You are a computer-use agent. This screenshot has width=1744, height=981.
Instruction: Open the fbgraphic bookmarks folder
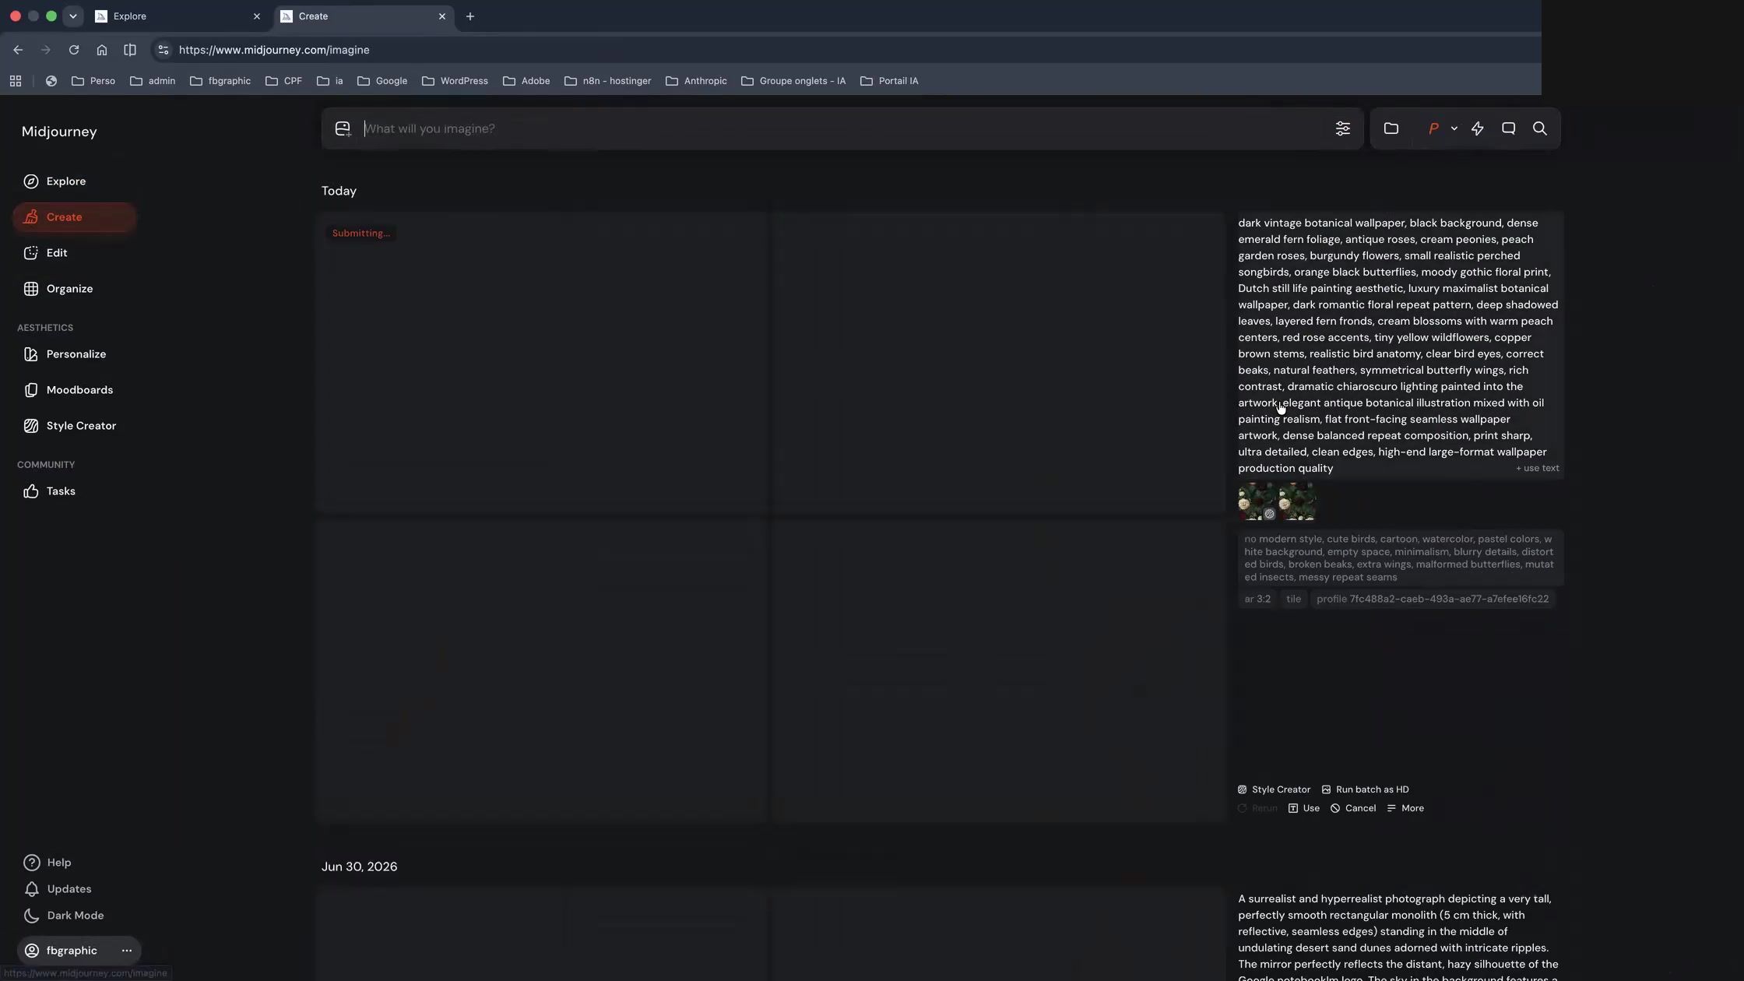[x=220, y=81]
